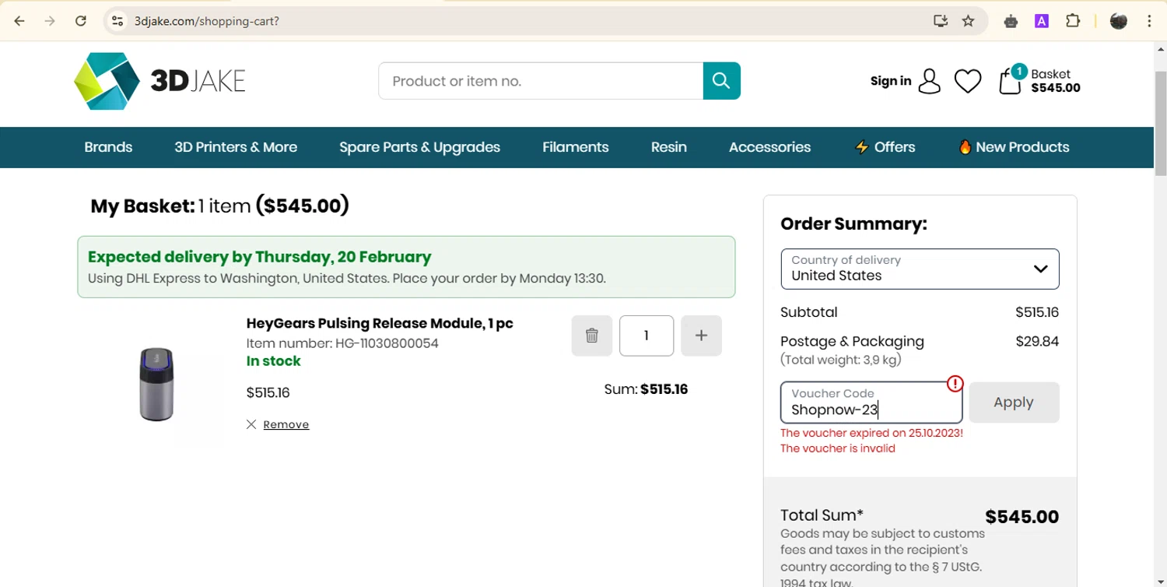The image size is (1167, 587).
Task: Click the My Basket heading
Action: pos(220,206)
